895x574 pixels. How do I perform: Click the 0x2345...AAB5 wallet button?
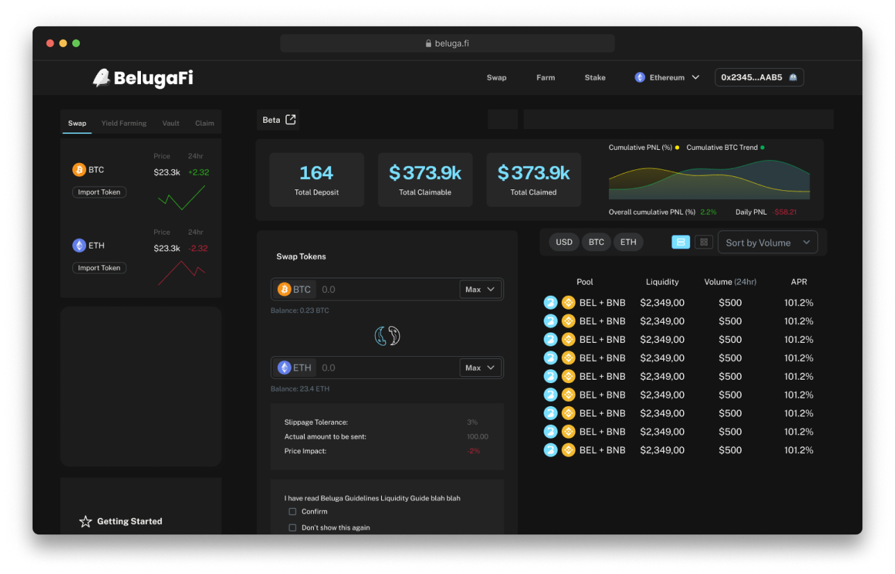[x=760, y=78]
